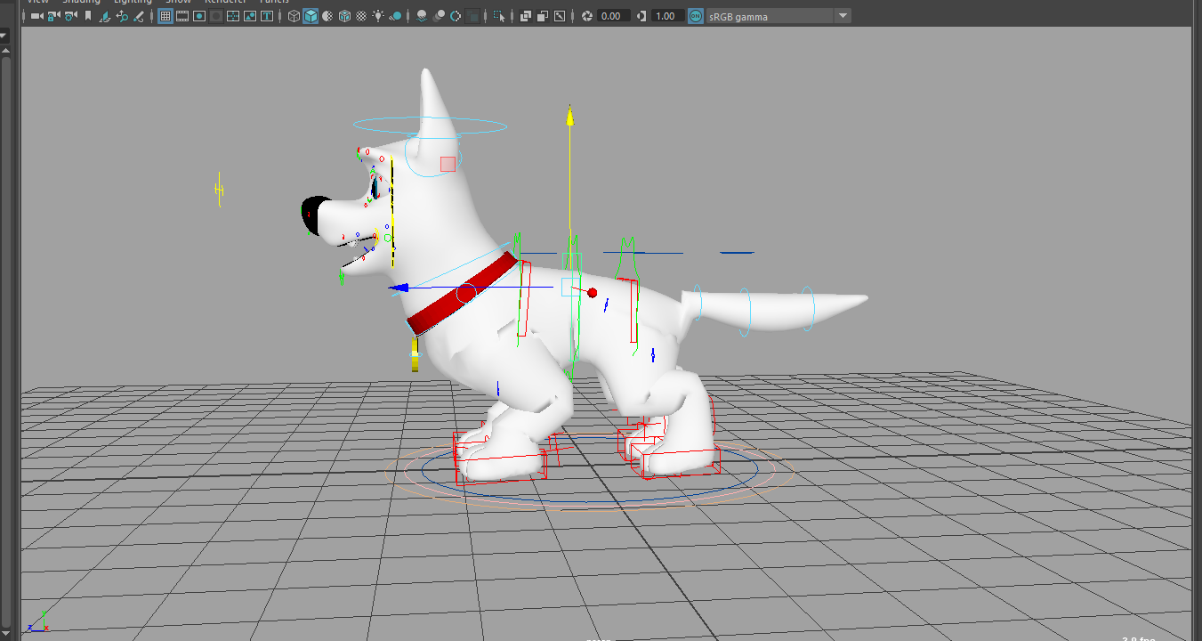The height and width of the screenshot is (641, 1202).
Task: Toggle Screen Space Ambient Occlusion icon
Action: (421, 16)
